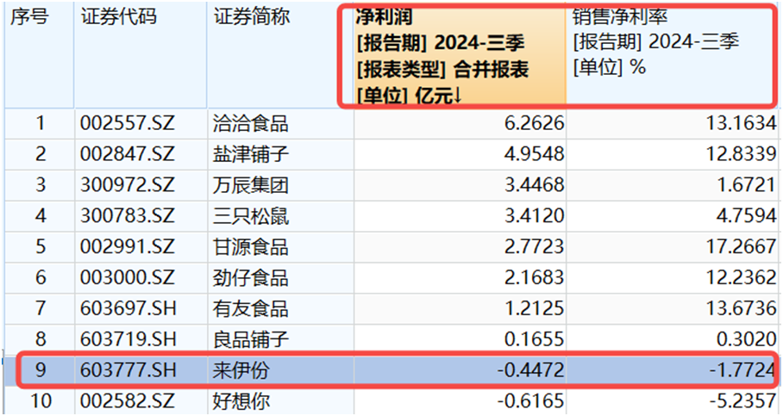Select net profit value 6.2626
The width and height of the screenshot is (783, 416).
pyautogui.click(x=535, y=123)
